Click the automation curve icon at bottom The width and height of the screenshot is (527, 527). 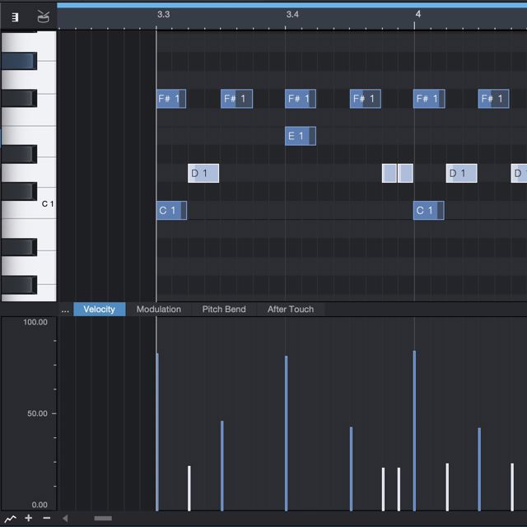[11, 519]
